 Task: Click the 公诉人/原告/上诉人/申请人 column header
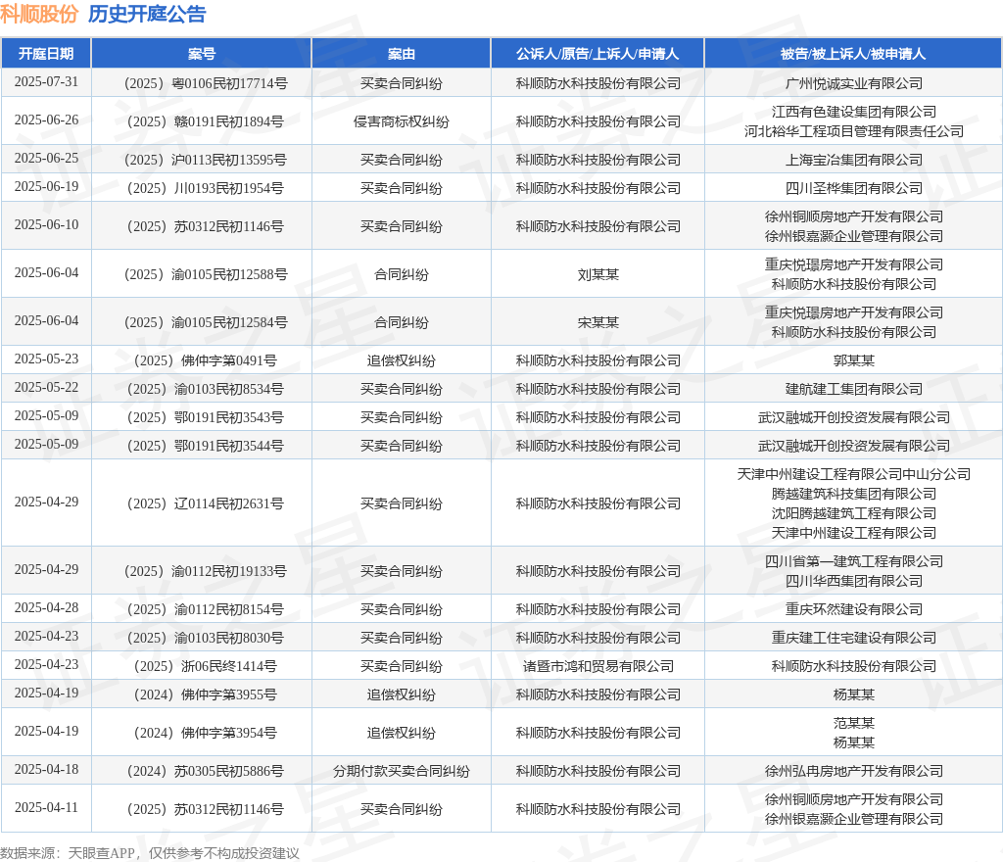click(597, 54)
